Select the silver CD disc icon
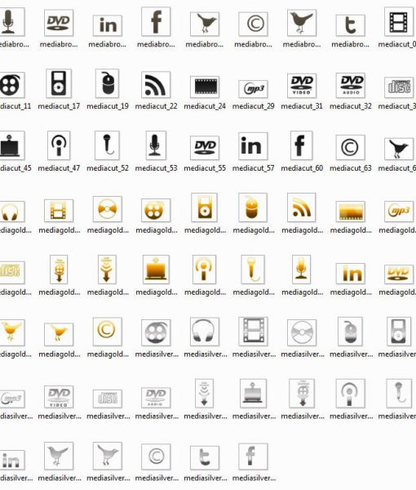The image size is (416, 490). [302, 332]
